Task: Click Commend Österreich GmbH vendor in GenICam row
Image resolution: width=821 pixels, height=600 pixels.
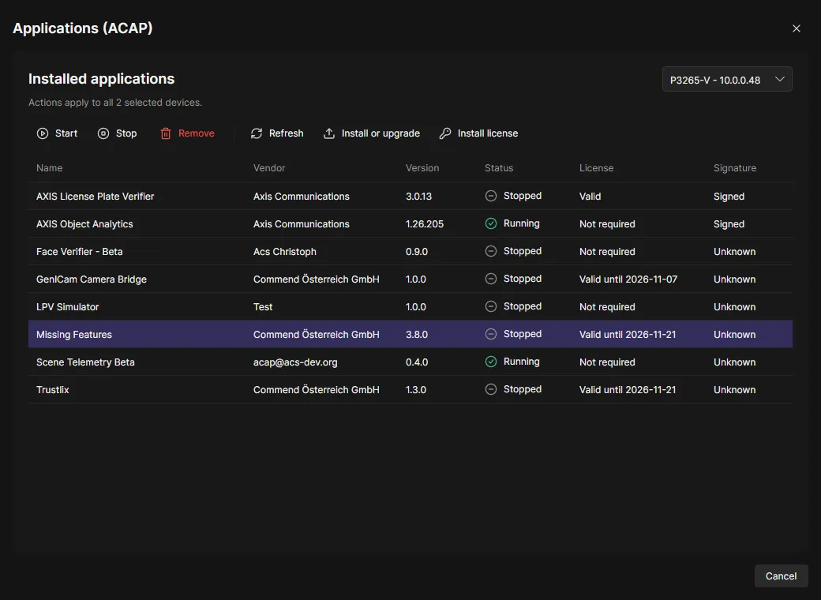Action: [x=317, y=279]
